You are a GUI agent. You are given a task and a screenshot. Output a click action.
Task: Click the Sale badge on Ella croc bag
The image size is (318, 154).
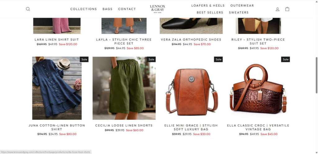(x=286, y=59)
